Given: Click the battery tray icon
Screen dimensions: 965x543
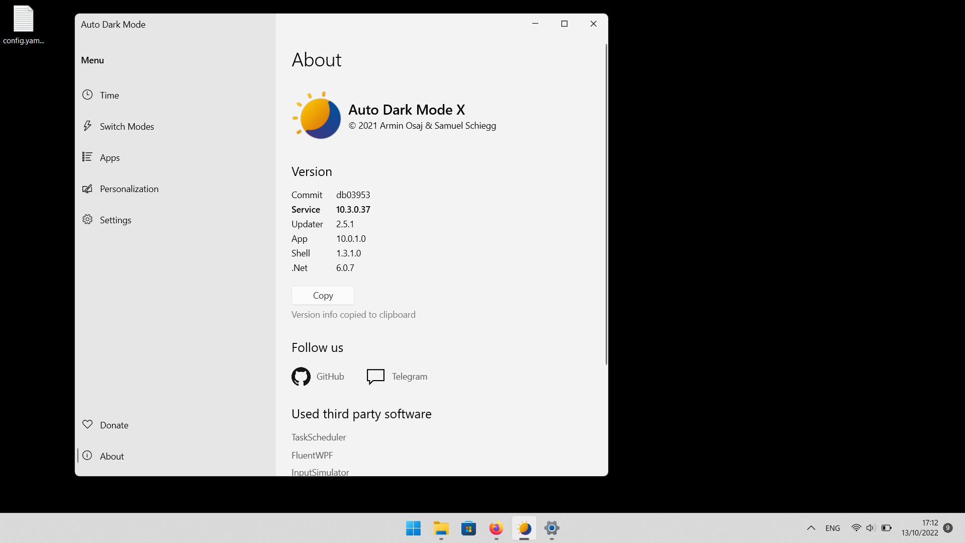Looking at the screenshot, I should pyautogui.click(x=887, y=528).
